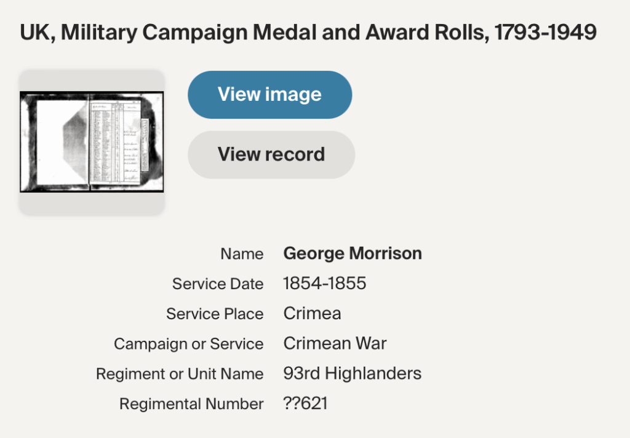The height and width of the screenshot is (438, 630).
Task: Select the name George Morrison
Action: click(353, 253)
